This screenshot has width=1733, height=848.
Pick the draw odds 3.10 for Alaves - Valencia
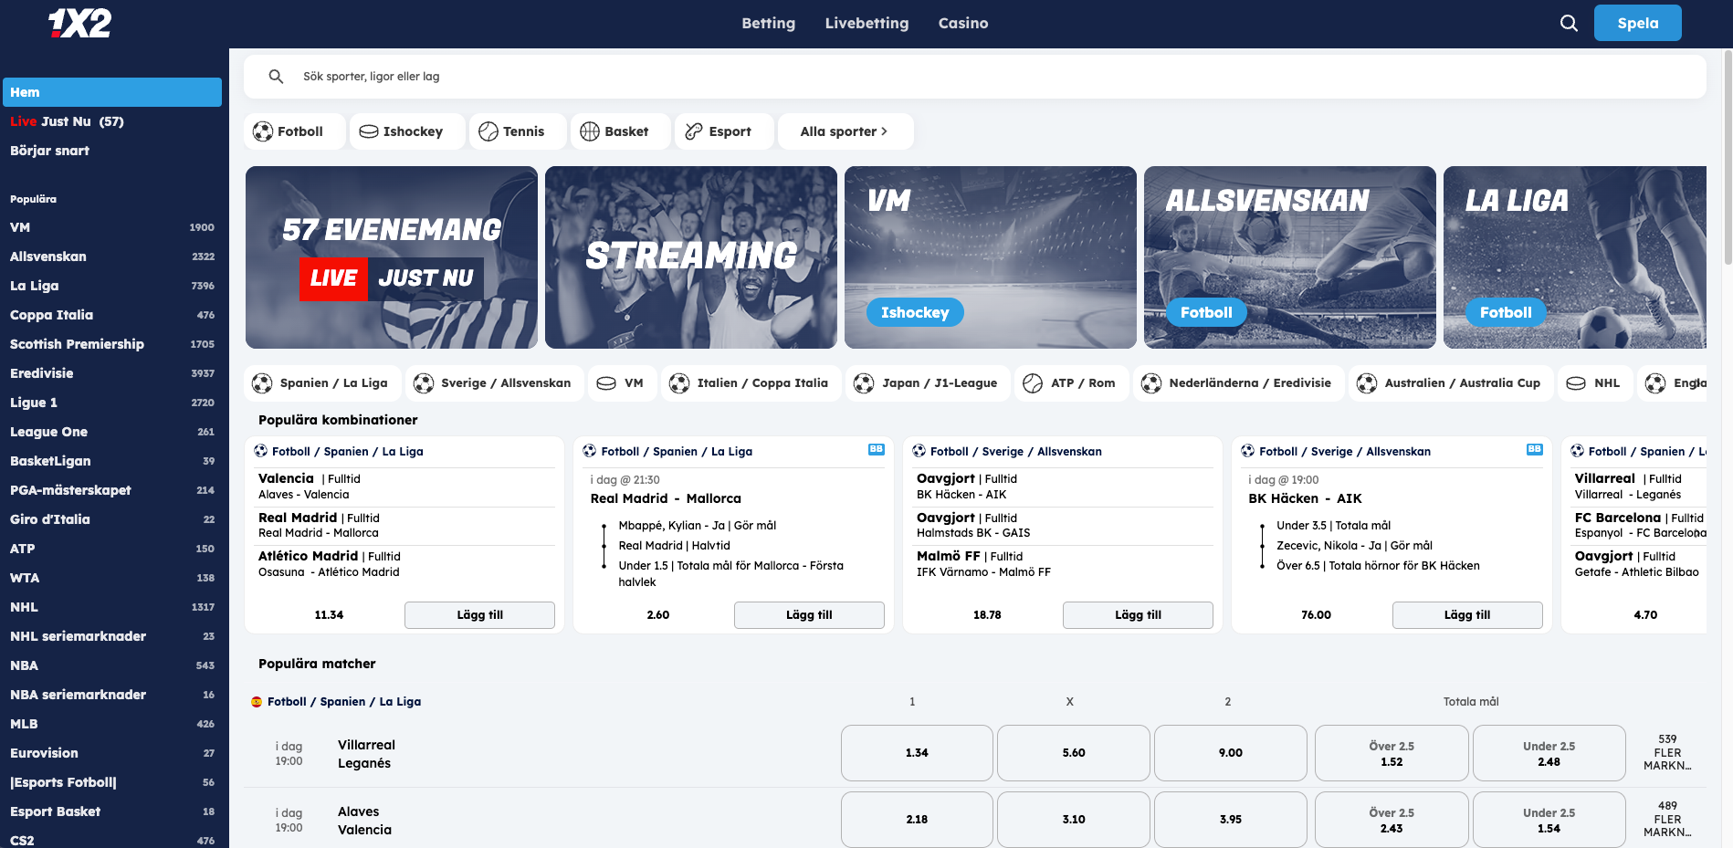[x=1073, y=820]
